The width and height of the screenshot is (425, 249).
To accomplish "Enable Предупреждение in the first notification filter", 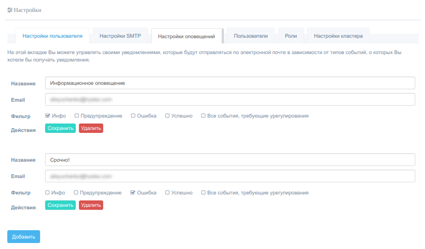I will 77,116.
